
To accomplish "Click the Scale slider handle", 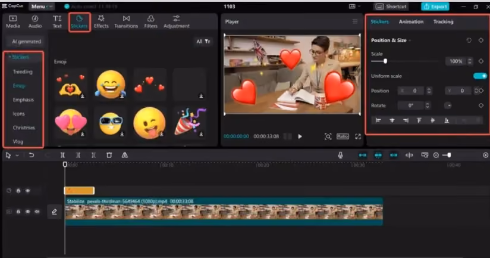I will (385, 61).
